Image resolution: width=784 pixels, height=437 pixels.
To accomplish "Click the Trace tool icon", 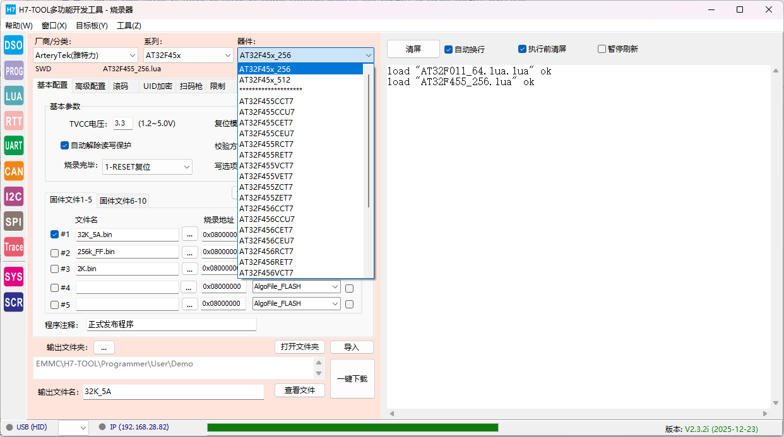I will pyautogui.click(x=13, y=247).
